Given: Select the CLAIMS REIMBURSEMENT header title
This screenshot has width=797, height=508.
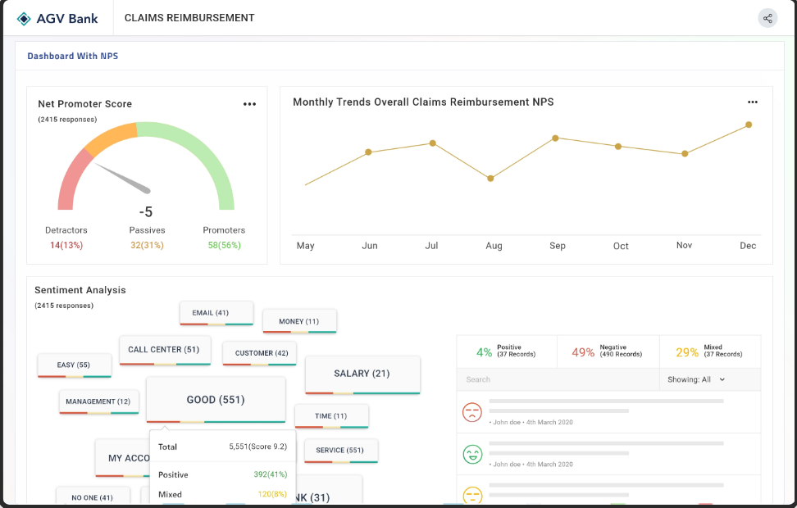Looking at the screenshot, I should [x=189, y=17].
